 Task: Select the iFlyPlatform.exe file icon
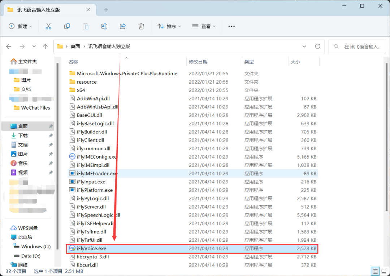tap(72, 190)
